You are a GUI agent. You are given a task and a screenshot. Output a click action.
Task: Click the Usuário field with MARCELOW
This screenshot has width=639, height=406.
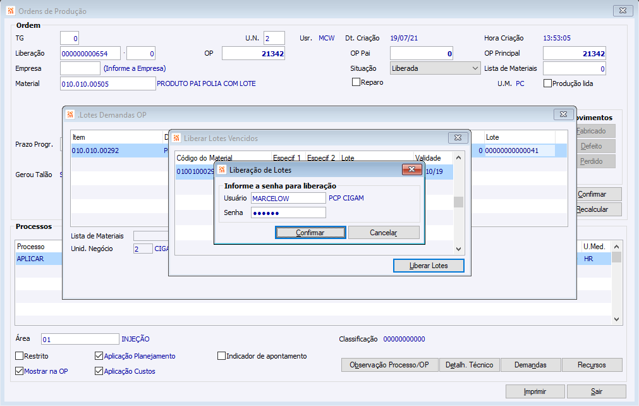coord(288,198)
